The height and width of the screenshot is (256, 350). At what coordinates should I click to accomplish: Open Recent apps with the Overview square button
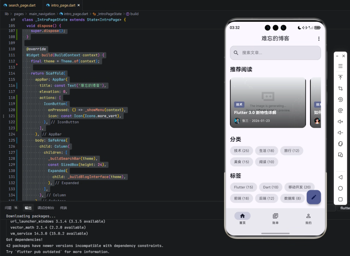(340, 199)
